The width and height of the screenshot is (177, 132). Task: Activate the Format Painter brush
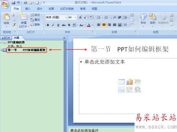point(14,25)
